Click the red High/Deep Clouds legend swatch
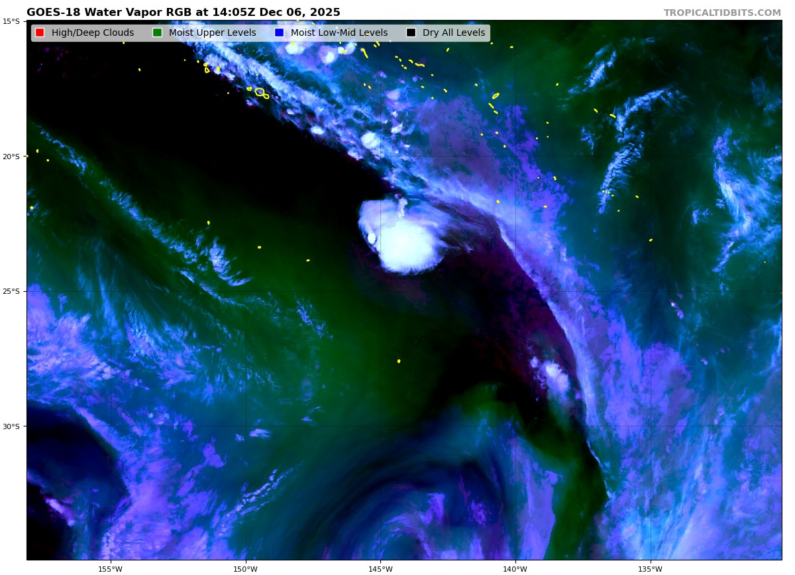The width and height of the screenshot is (795, 575). coord(40,33)
